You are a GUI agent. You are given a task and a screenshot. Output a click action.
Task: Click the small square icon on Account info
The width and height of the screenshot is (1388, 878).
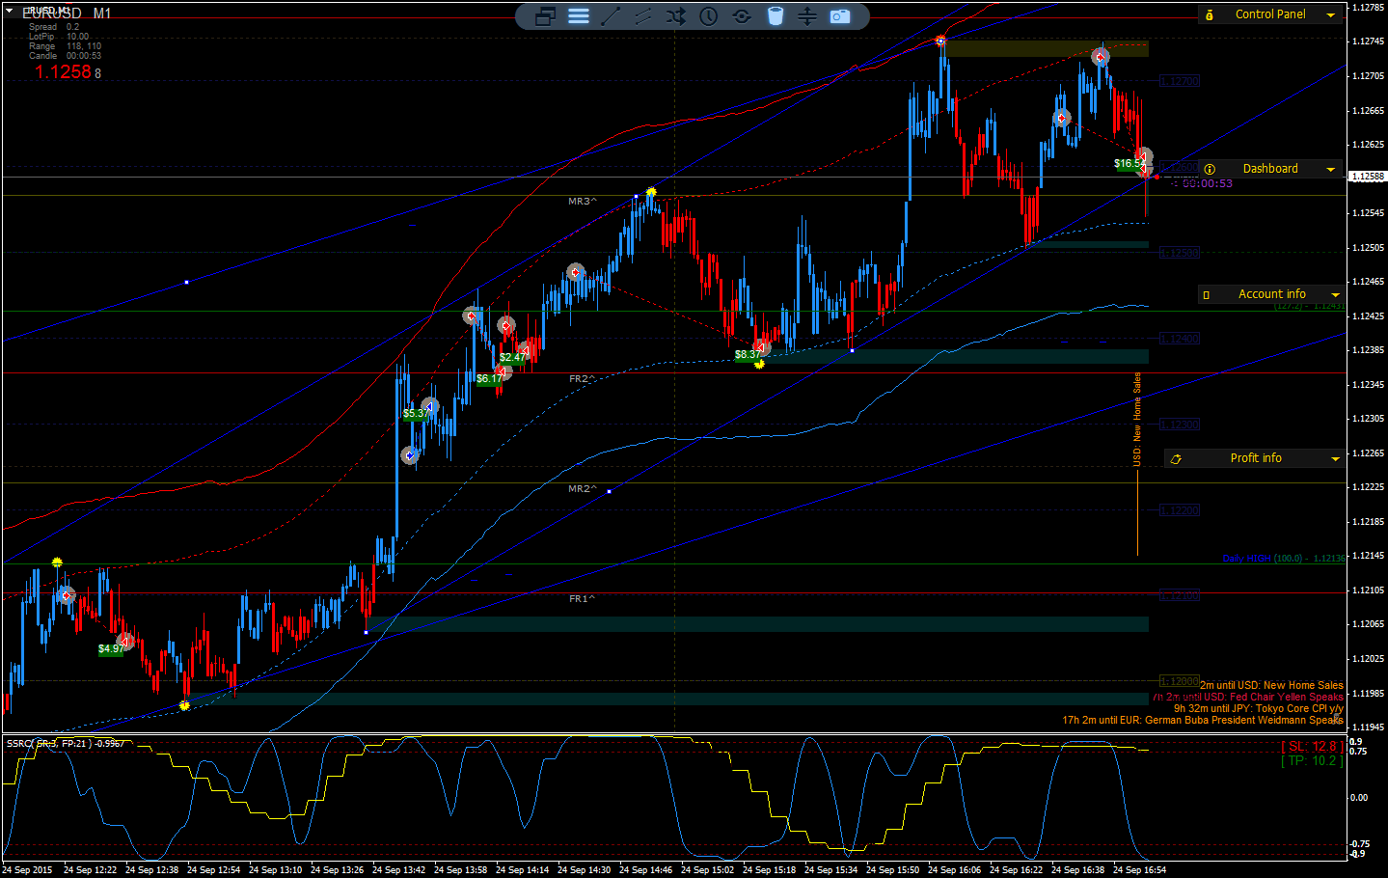point(1206,295)
